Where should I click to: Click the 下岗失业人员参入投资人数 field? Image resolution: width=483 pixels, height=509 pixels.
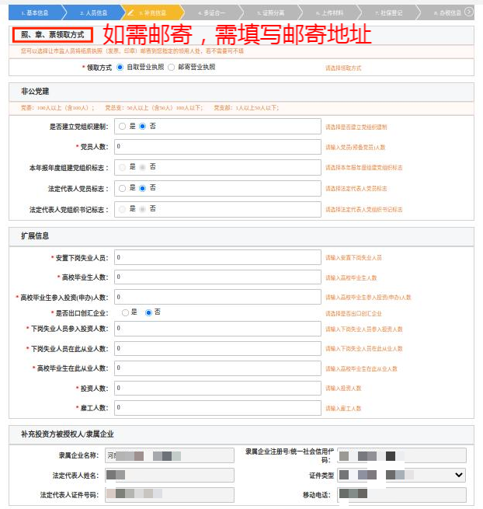(217, 329)
